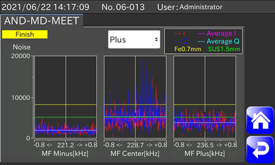Image resolution: width=275 pixels, height=165 pixels.
Task: Click the MF Plus noise graph
Action: pos(205,97)
